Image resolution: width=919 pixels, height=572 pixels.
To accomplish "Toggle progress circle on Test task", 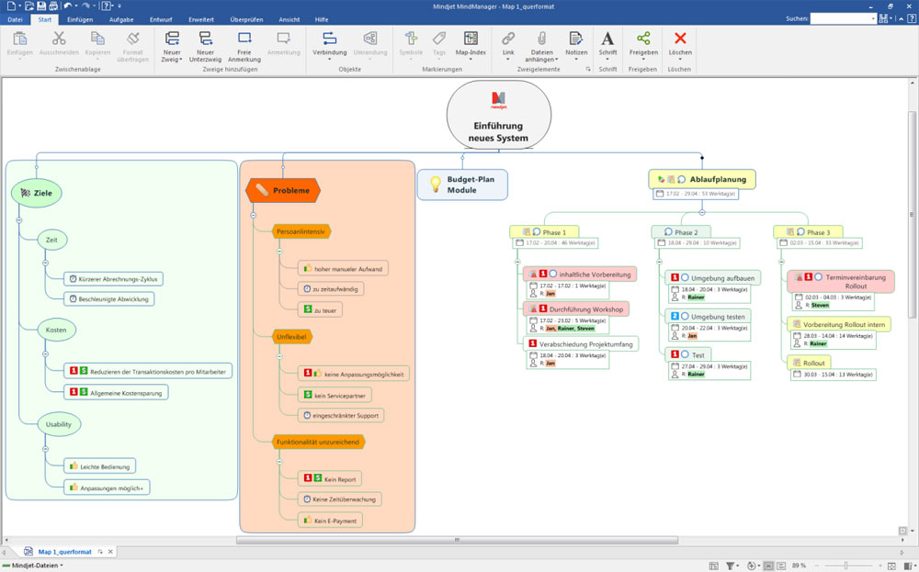I will tap(685, 354).
